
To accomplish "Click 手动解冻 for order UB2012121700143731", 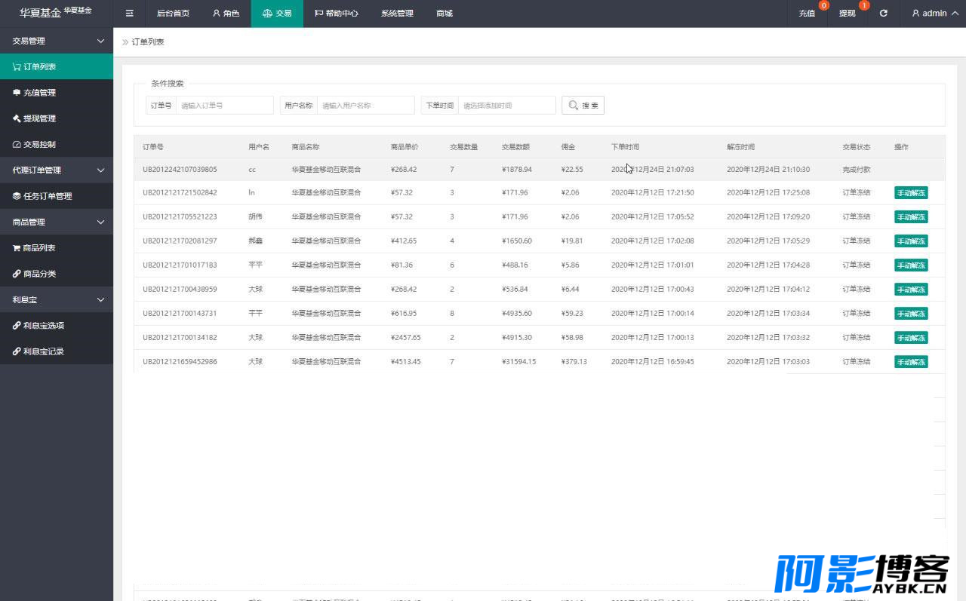I will [x=911, y=314].
